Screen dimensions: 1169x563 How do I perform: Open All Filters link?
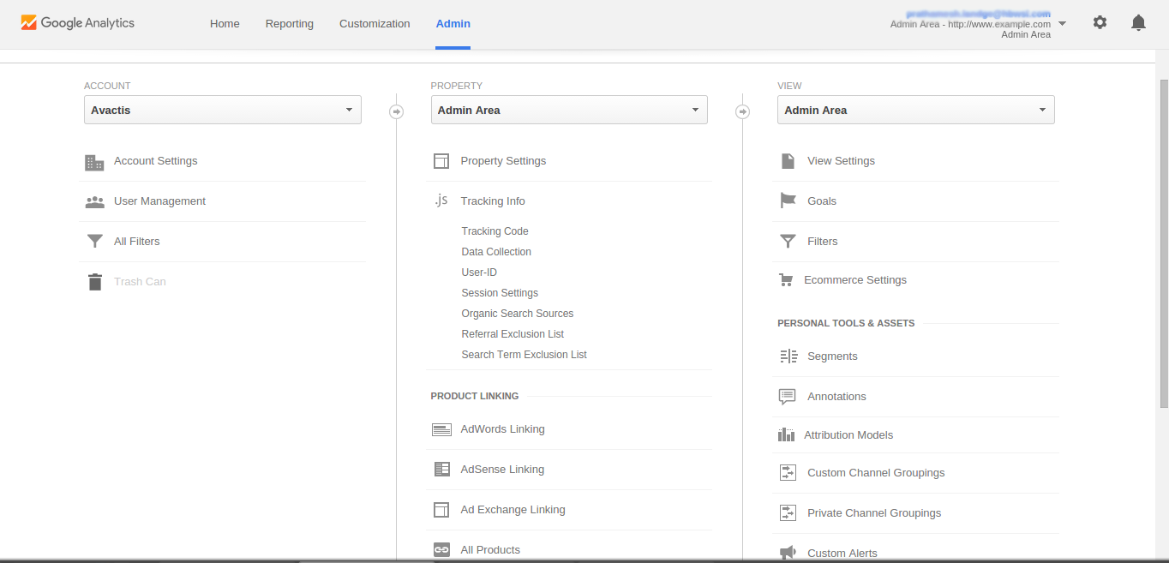[137, 242]
